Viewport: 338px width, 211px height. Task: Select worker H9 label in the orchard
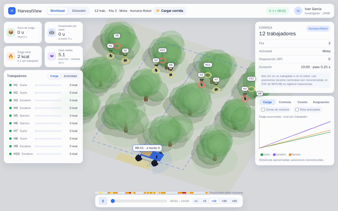(117, 36)
